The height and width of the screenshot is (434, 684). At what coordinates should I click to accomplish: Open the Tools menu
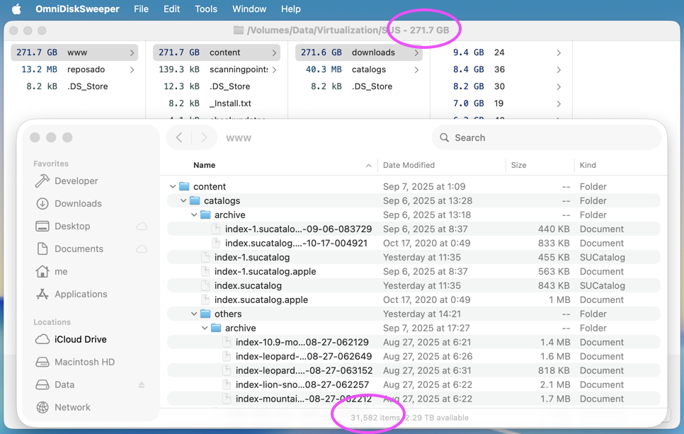tap(205, 9)
